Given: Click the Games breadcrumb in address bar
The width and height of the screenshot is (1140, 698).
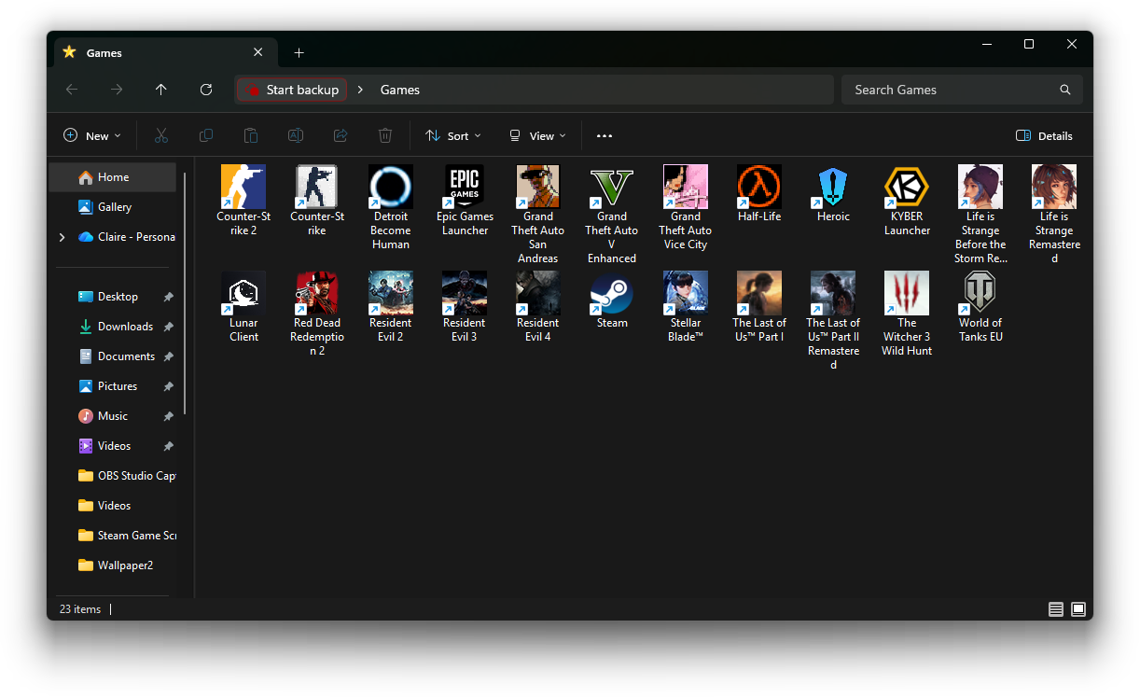Looking at the screenshot, I should click(x=400, y=90).
